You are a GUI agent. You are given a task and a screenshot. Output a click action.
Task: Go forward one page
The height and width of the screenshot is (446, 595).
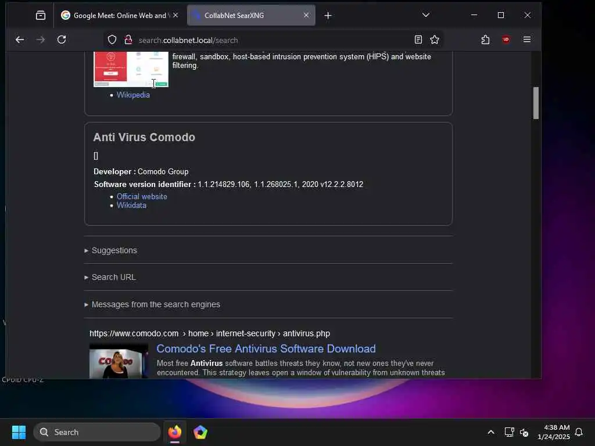40,39
